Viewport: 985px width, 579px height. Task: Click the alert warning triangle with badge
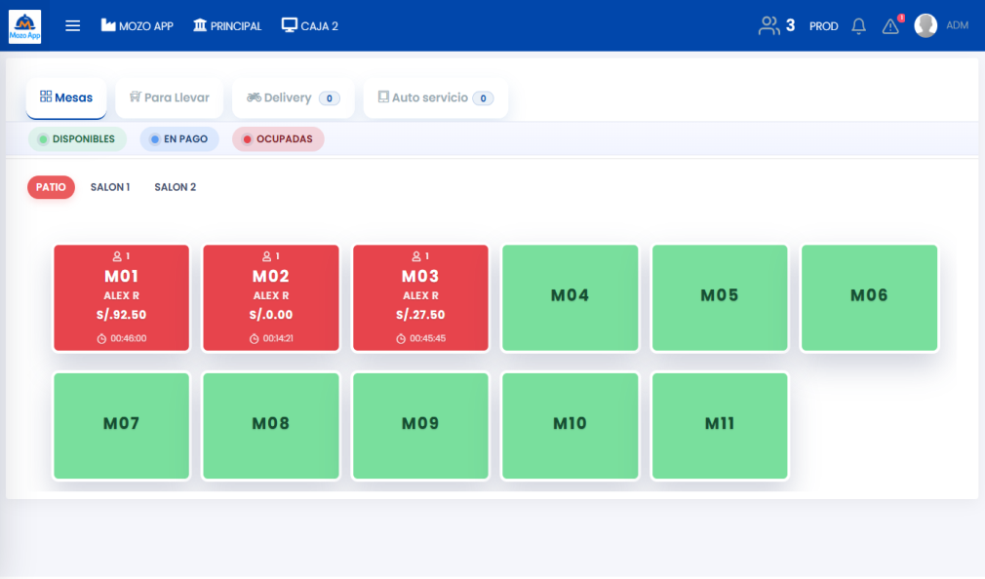(889, 26)
